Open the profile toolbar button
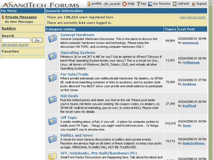This screenshot has width=213, height=160. tap(94, 4)
